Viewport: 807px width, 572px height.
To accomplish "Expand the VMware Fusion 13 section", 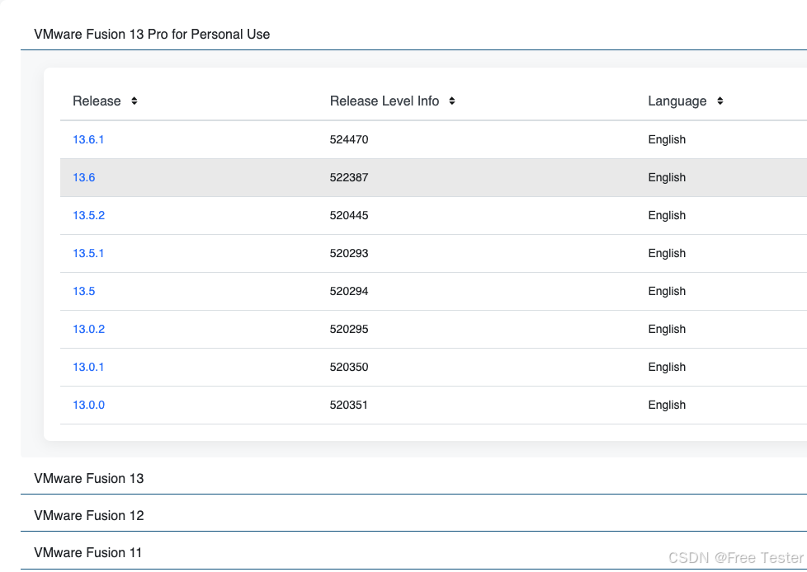I will (x=88, y=478).
